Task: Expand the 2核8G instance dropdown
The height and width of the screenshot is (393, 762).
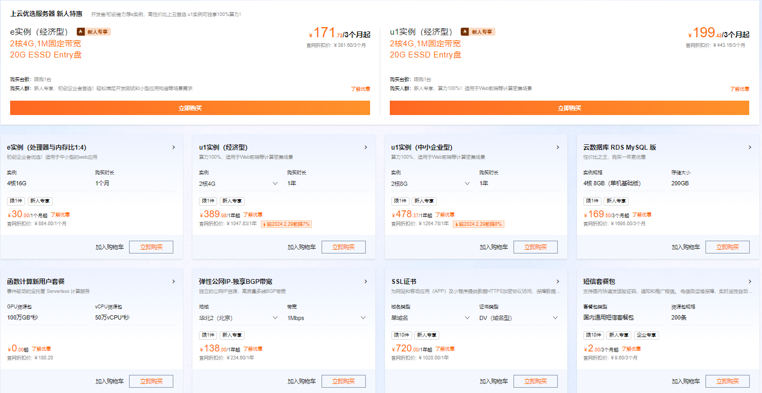Action: [432, 184]
